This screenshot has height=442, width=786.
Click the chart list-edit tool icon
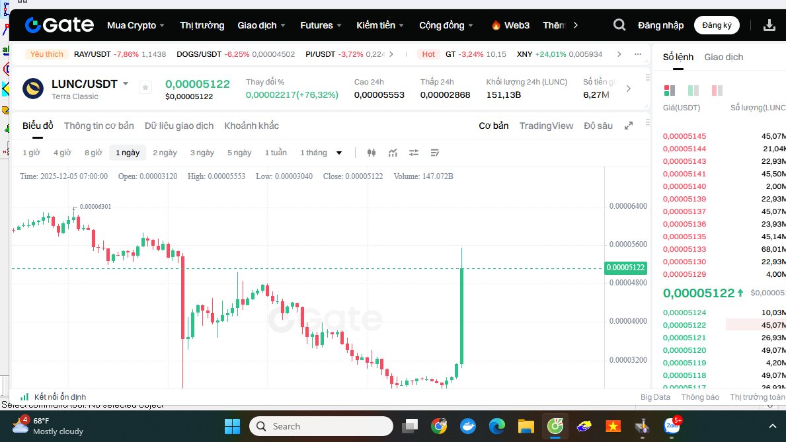coord(434,153)
